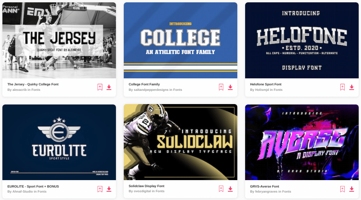Download the GRVS-Averse Font

tap(352, 189)
